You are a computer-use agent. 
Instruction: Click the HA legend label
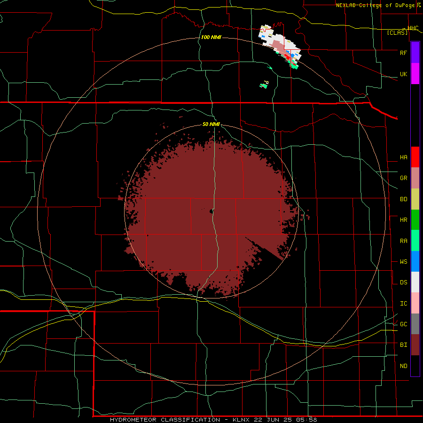point(403,157)
